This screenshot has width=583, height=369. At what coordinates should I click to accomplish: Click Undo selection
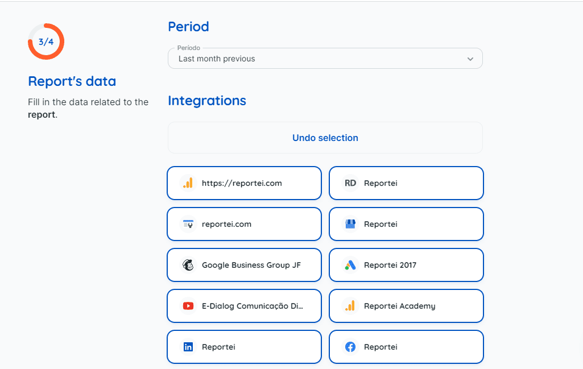pos(325,138)
